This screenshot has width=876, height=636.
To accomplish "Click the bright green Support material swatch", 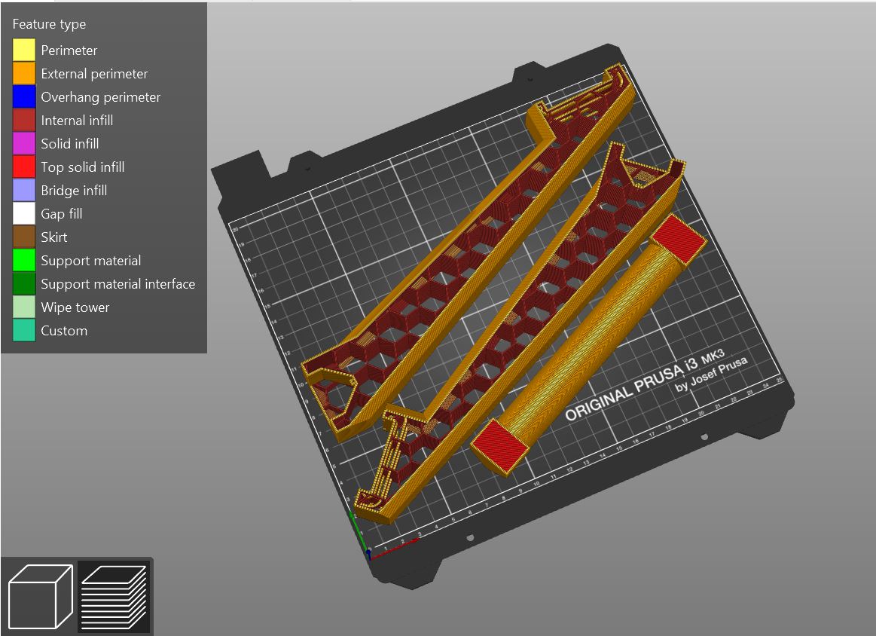I will (24, 261).
